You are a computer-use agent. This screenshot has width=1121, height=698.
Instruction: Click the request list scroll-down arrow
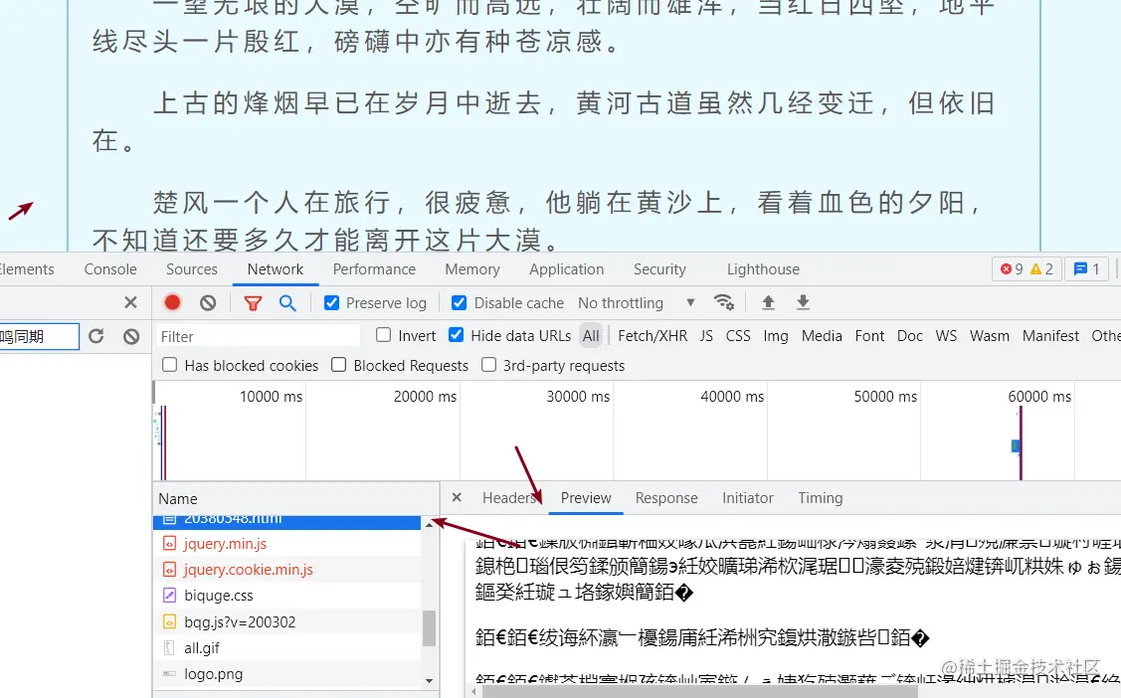click(429, 681)
